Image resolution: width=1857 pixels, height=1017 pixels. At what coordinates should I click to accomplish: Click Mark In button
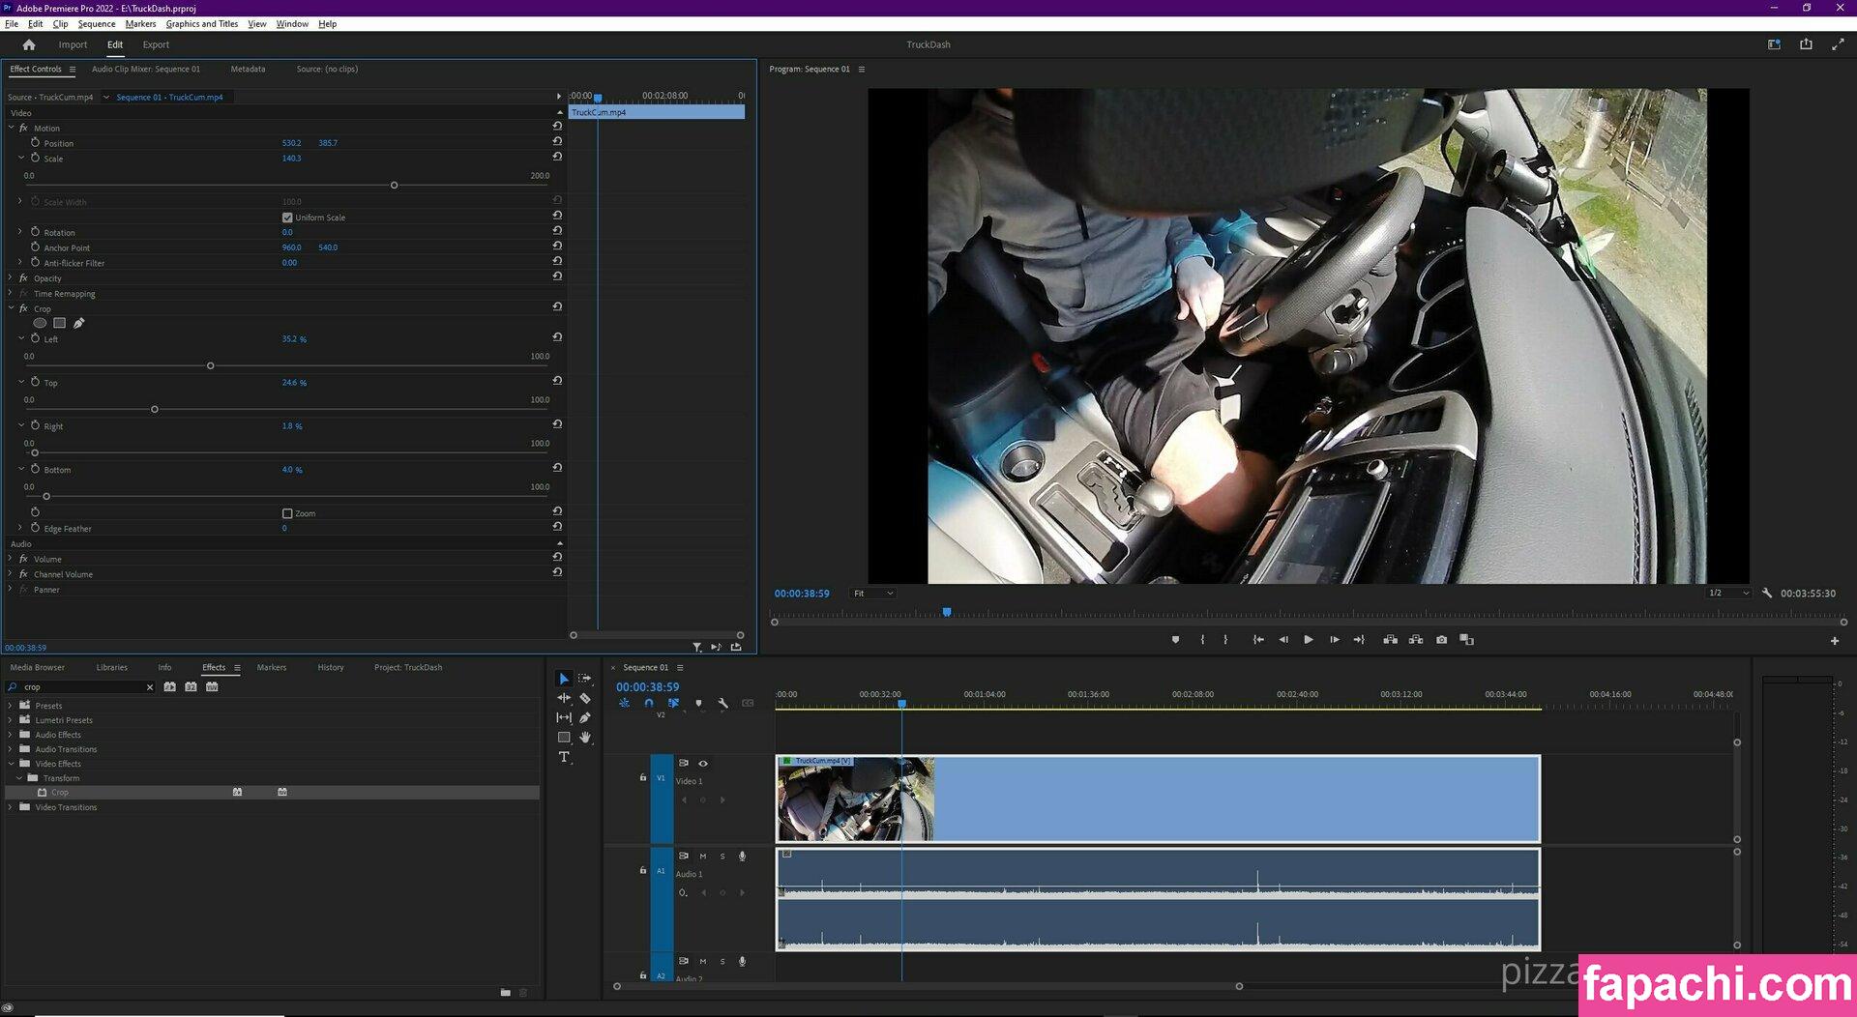1202,640
